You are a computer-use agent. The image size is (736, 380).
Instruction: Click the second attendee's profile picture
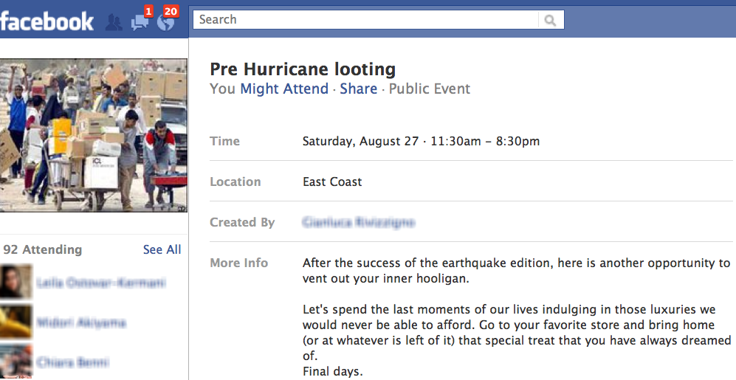[x=16, y=322]
